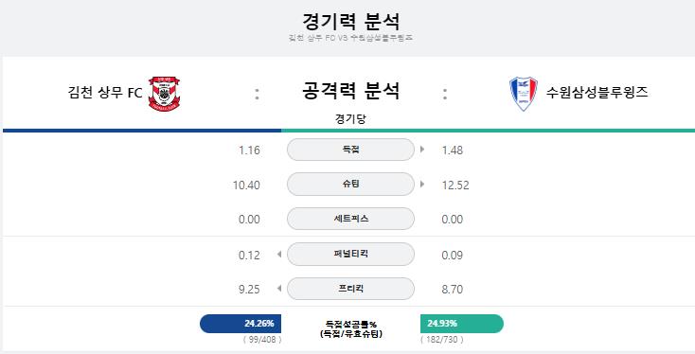Click the 김천 상무 FC team name
The width and height of the screenshot is (695, 354).
[105, 93]
